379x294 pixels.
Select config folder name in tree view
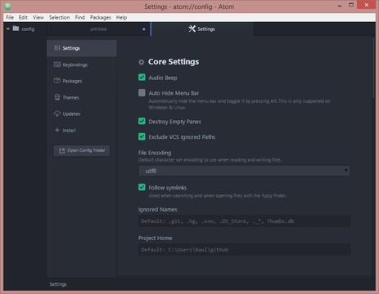(x=28, y=29)
